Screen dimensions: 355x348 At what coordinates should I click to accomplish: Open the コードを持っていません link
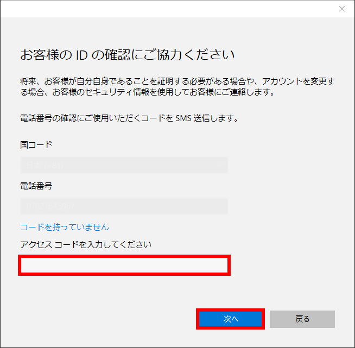(65, 227)
